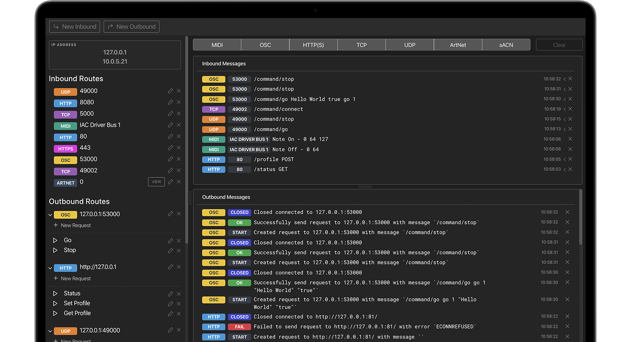Viewport: 631px width, 342px height.
Task: Run the Go request
Action: (55, 240)
